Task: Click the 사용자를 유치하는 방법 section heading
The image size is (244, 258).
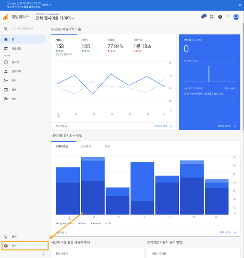Action: coord(67,135)
